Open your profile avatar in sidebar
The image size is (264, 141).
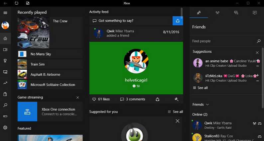[x=5, y=25]
